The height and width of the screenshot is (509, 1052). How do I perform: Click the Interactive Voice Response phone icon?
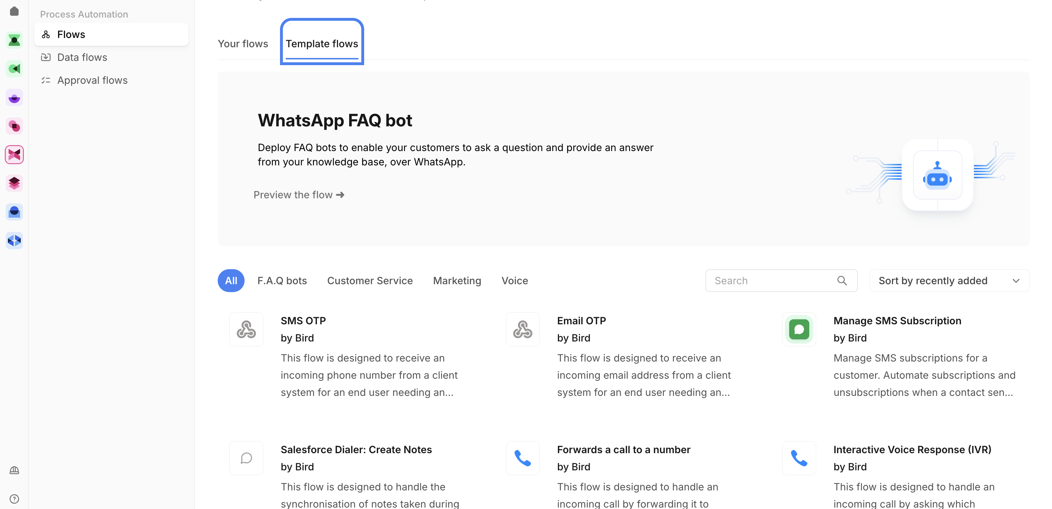click(799, 458)
